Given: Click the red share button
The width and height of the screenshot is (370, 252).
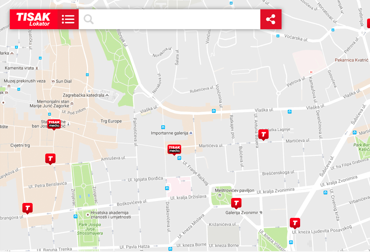Looking at the screenshot, I should (271, 20).
